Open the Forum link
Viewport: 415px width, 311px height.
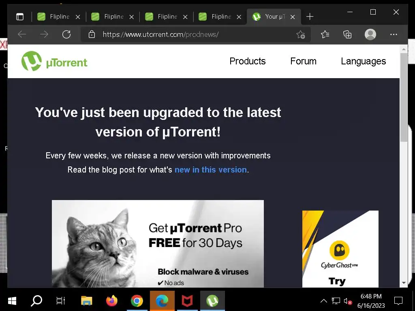click(303, 61)
